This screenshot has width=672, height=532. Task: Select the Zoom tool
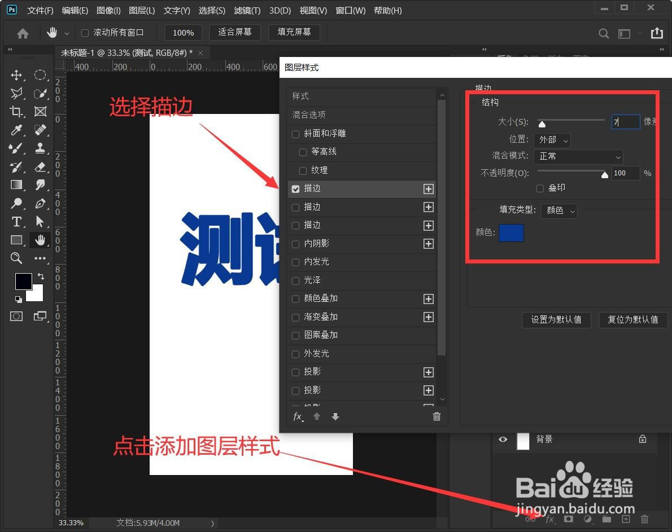coord(16,258)
